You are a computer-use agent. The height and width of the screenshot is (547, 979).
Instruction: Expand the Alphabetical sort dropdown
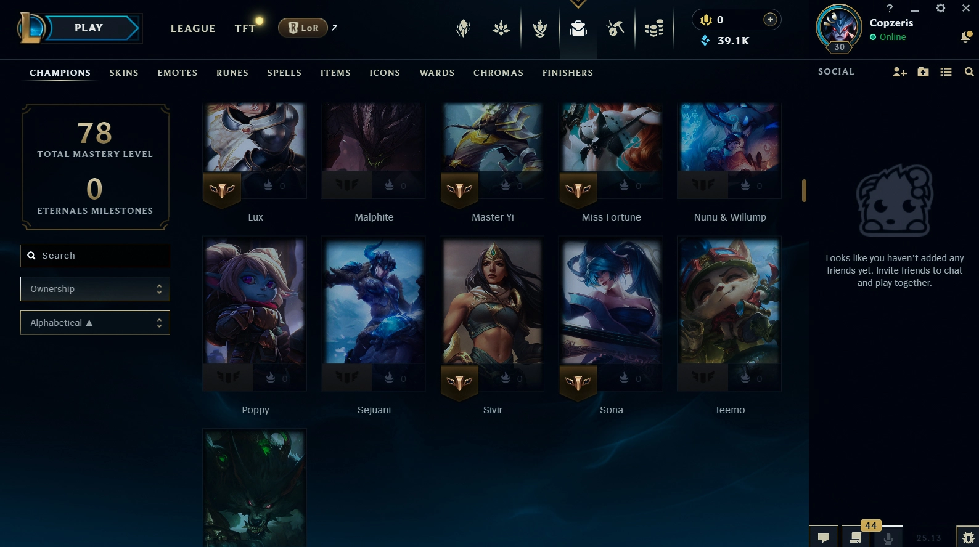pos(95,323)
